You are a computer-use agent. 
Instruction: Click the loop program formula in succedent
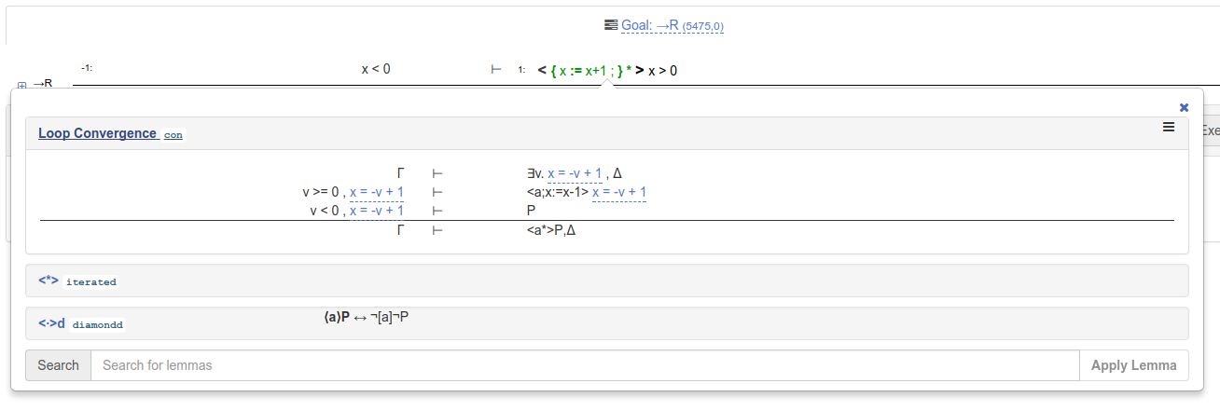[607, 70]
